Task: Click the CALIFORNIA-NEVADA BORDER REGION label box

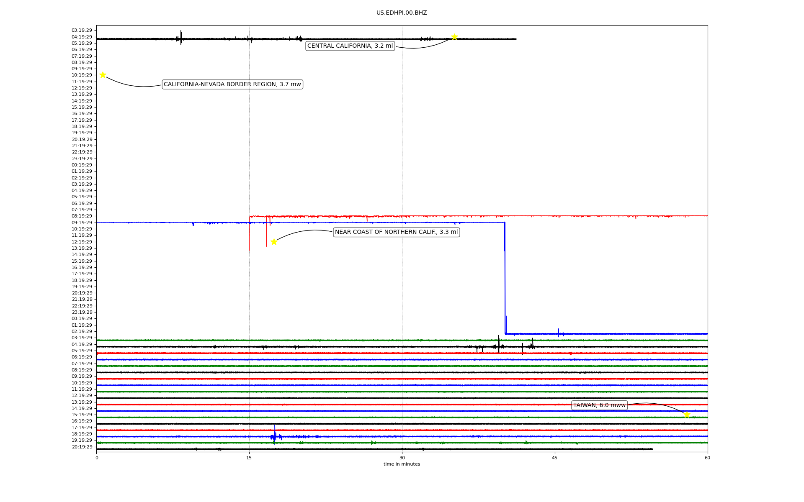Action: (x=232, y=85)
